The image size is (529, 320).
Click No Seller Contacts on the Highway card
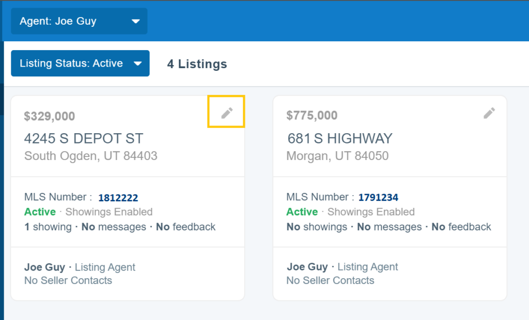330,280
